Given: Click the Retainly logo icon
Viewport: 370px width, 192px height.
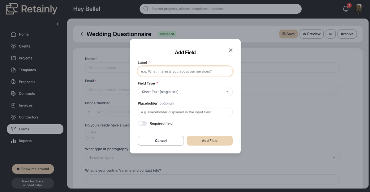Looking at the screenshot, I should (x=12, y=9).
